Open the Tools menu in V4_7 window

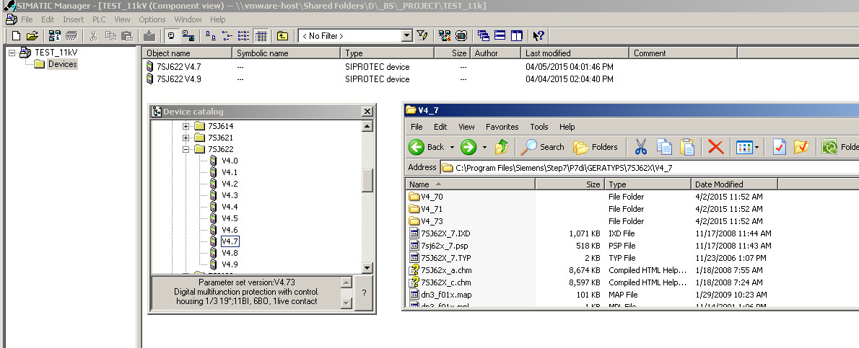[539, 126]
